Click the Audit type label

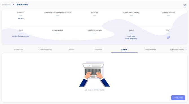click(131, 36)
